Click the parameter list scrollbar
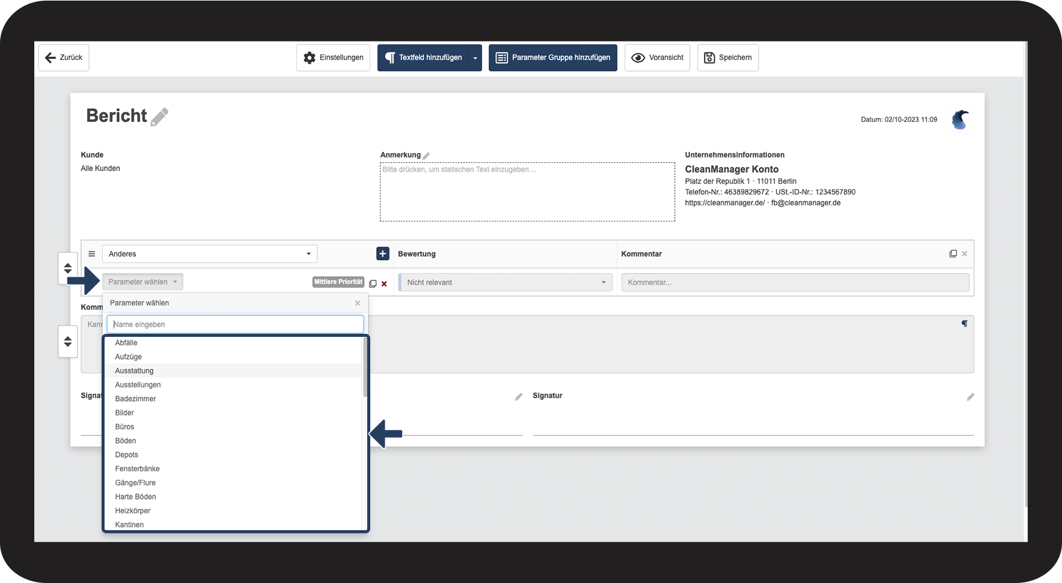Viewport: 1062px width, 583px height. 365,367
